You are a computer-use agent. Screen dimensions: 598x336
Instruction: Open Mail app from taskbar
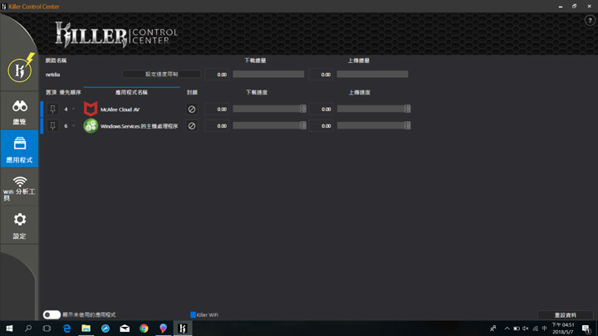point(125,328)
